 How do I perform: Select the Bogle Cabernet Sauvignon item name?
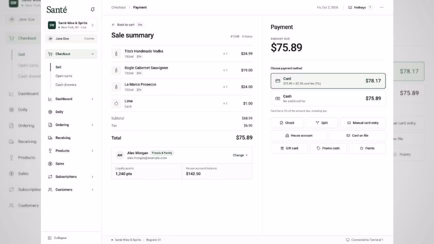[146, 68]
